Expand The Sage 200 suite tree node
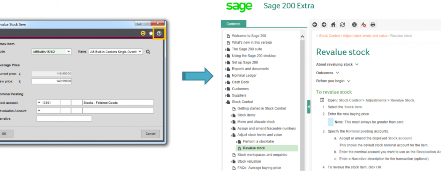The width and height of the screenshot is (441, 171). pyautogui.click(x=226, y=49)
